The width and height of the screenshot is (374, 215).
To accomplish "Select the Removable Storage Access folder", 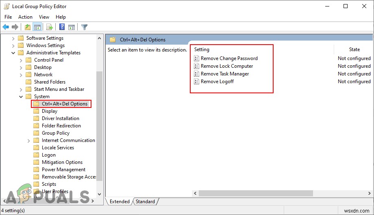I will pyautogui.click(x=69, y=177).
